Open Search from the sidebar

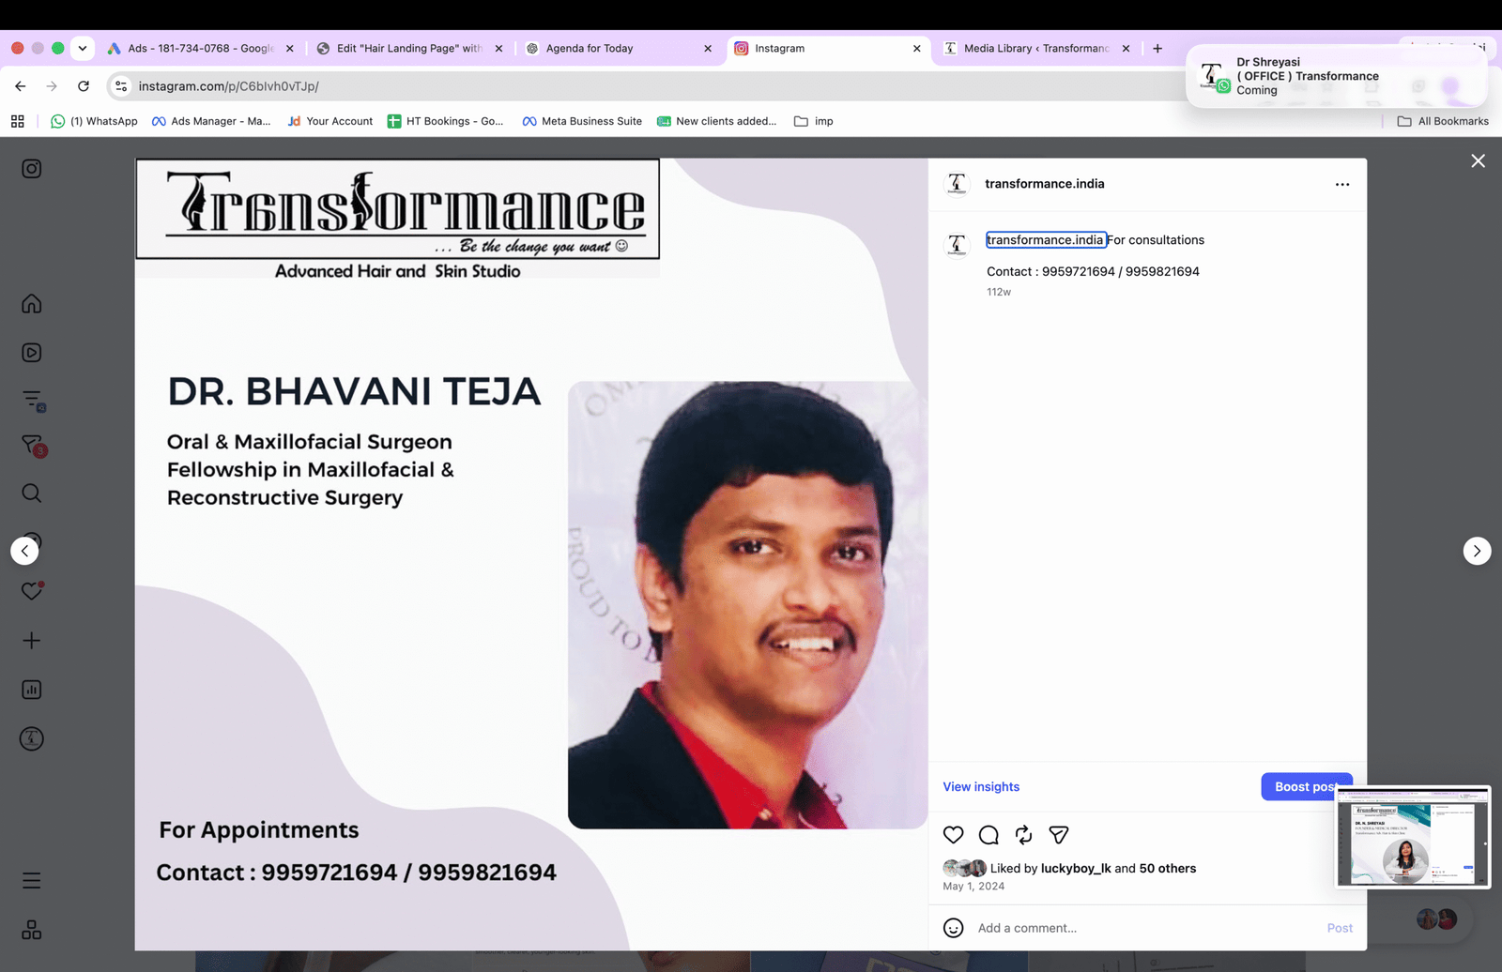pos(31,494)
